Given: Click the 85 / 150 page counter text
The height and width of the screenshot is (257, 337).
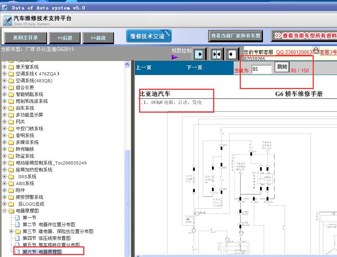Looking at the screenshot, I should 300,70.
